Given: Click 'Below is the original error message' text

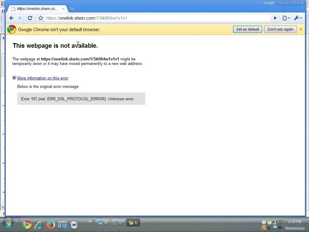Looking at the screenshot, I should tap(48, 87).
